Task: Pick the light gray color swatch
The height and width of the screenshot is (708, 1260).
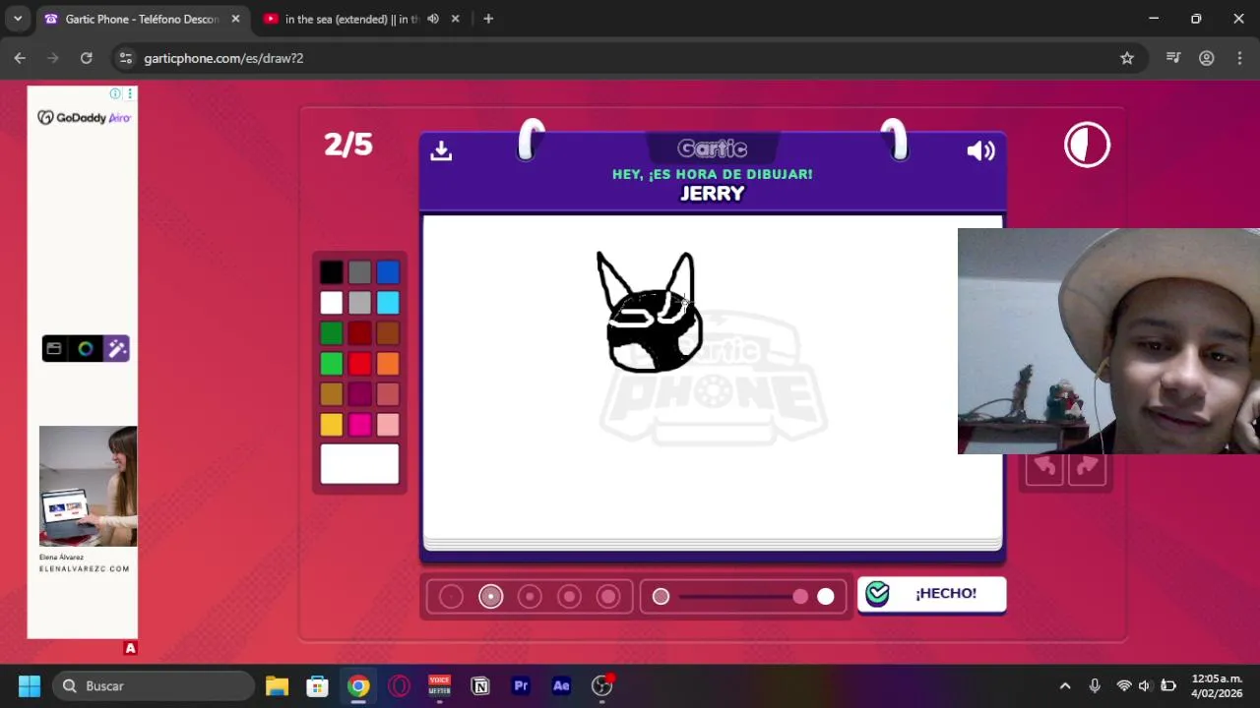Action: 360,303
